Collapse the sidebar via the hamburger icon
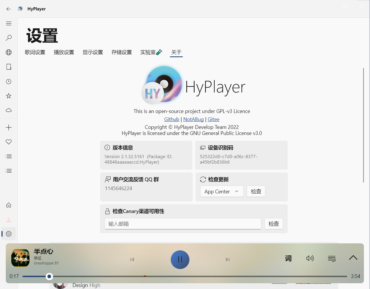370x289 pixels. (x=9, y=23)
